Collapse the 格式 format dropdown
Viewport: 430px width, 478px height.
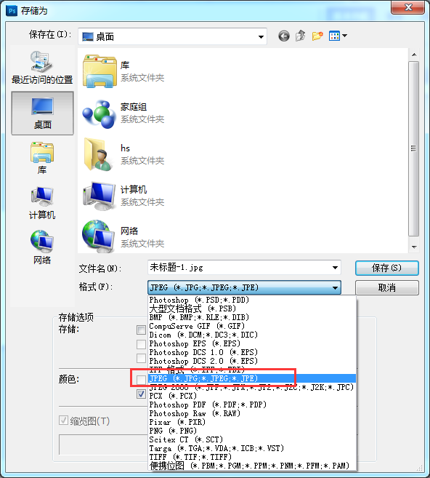[335, 287]
